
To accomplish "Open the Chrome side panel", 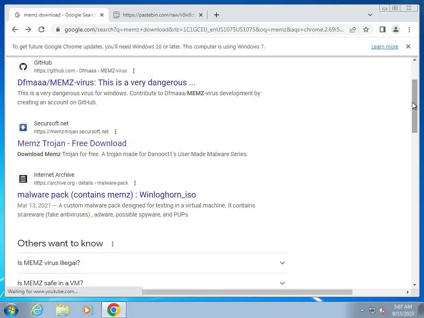I will click(382, 29).
